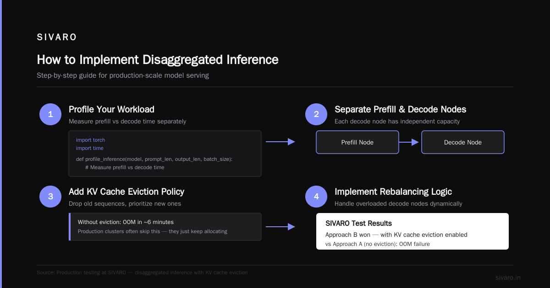Click "vs Approach A (no eviction): OOM failure" line
The image size is (550, 288).
378,244
